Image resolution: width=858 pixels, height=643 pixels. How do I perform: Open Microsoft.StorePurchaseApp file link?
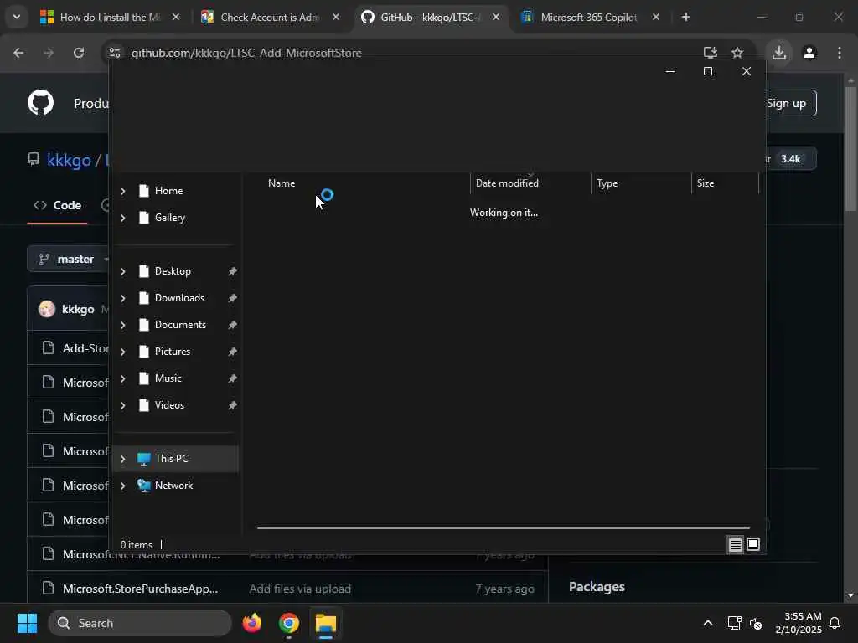coord(140,589)
